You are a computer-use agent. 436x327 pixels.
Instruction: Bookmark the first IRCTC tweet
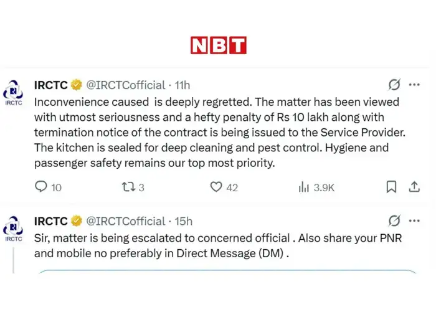point(391,187)
